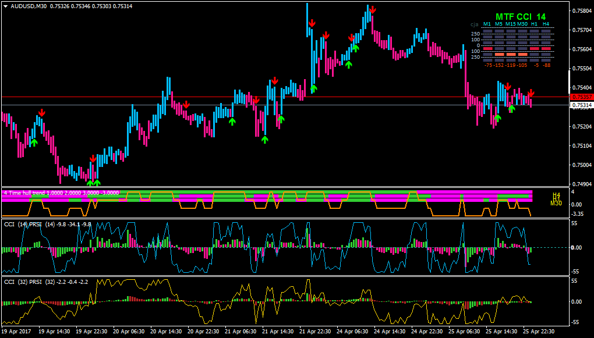594x338 pixels.
Task: Click the -75 CCI value under M1
Action: [x=489, y=66]
